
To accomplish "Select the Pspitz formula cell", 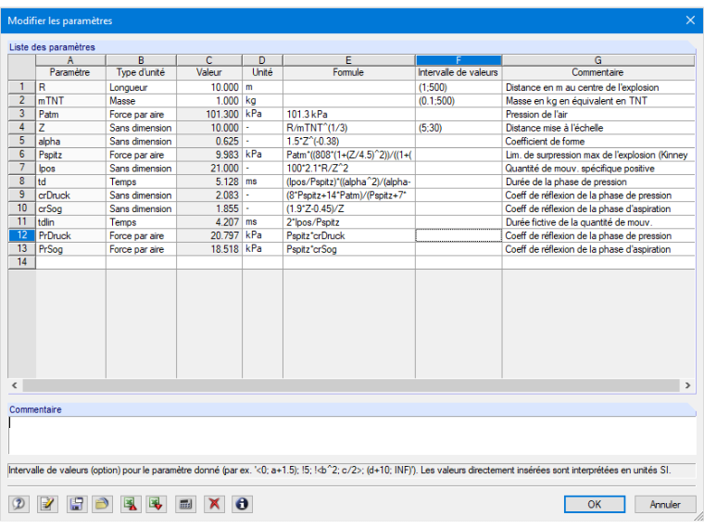I will point(349,155).
